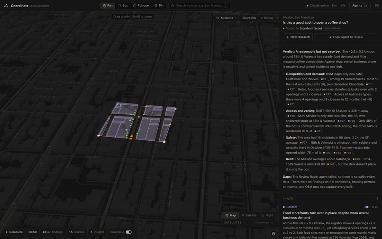Open citation F2 after Craftsman and Wolves
Viewport: 382px width, 239px height.
coord(324,79)
